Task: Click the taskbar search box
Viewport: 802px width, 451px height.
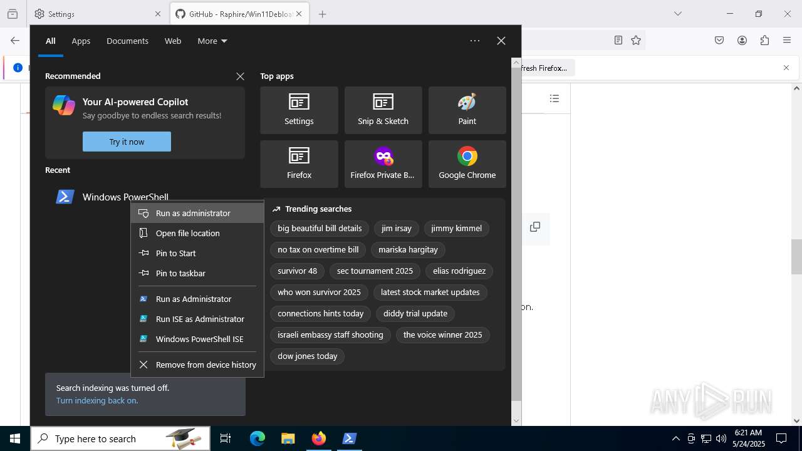Action: point(120,438)
